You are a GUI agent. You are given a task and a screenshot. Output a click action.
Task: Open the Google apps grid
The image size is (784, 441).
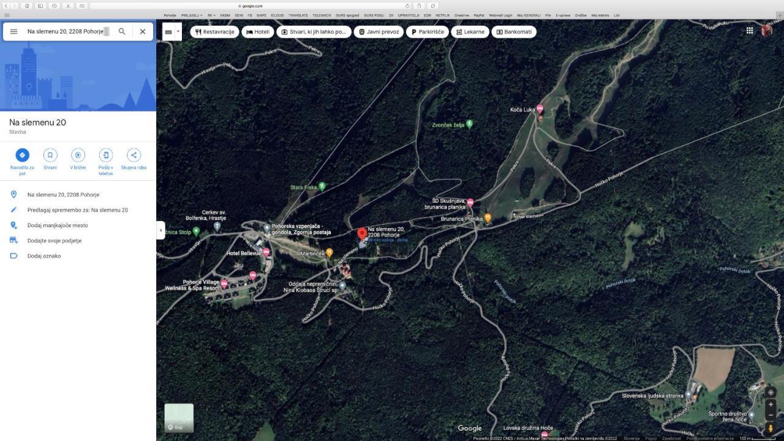pos(750,30)
